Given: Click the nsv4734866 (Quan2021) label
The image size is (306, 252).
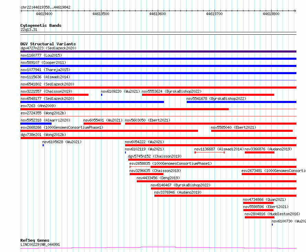Looking at the screenshot, I should 264,199.
